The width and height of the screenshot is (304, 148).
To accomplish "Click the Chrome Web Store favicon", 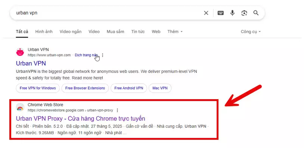I will pyautogui.click(x=20, y=107).
